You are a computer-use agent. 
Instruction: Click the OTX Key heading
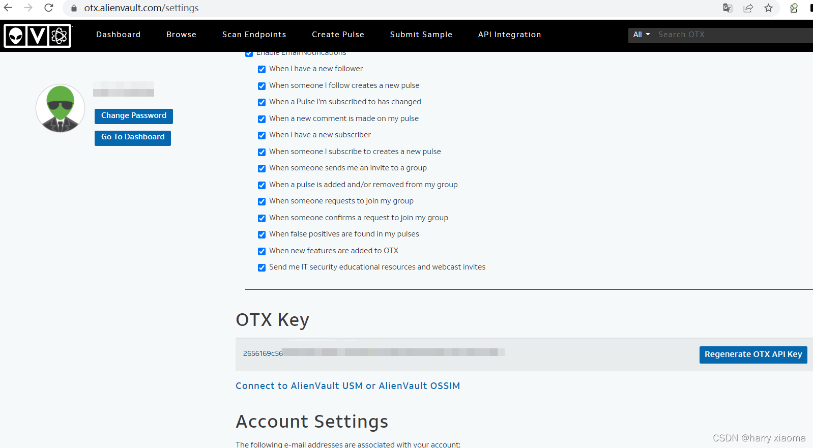[272, 320]
